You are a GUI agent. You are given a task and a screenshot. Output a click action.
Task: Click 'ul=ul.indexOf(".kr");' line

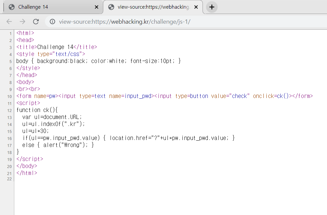(54, 124)
